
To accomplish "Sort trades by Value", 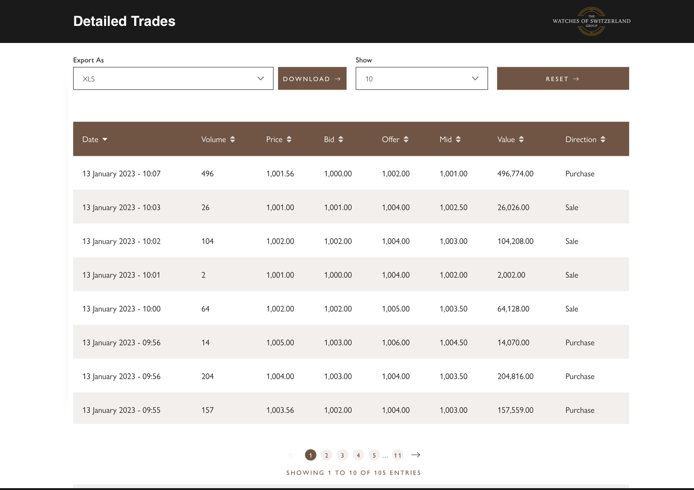I will [x=521, y=139].
